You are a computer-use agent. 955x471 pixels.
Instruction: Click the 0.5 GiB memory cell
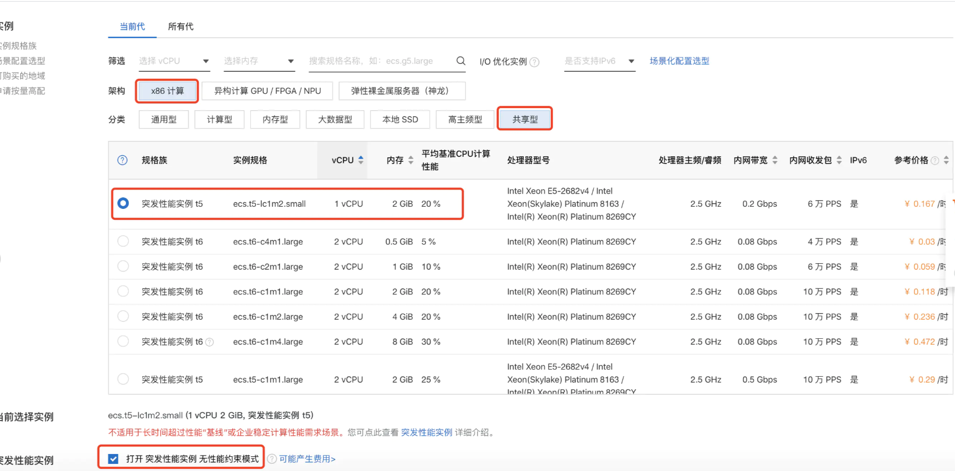(x=399, y=242)
